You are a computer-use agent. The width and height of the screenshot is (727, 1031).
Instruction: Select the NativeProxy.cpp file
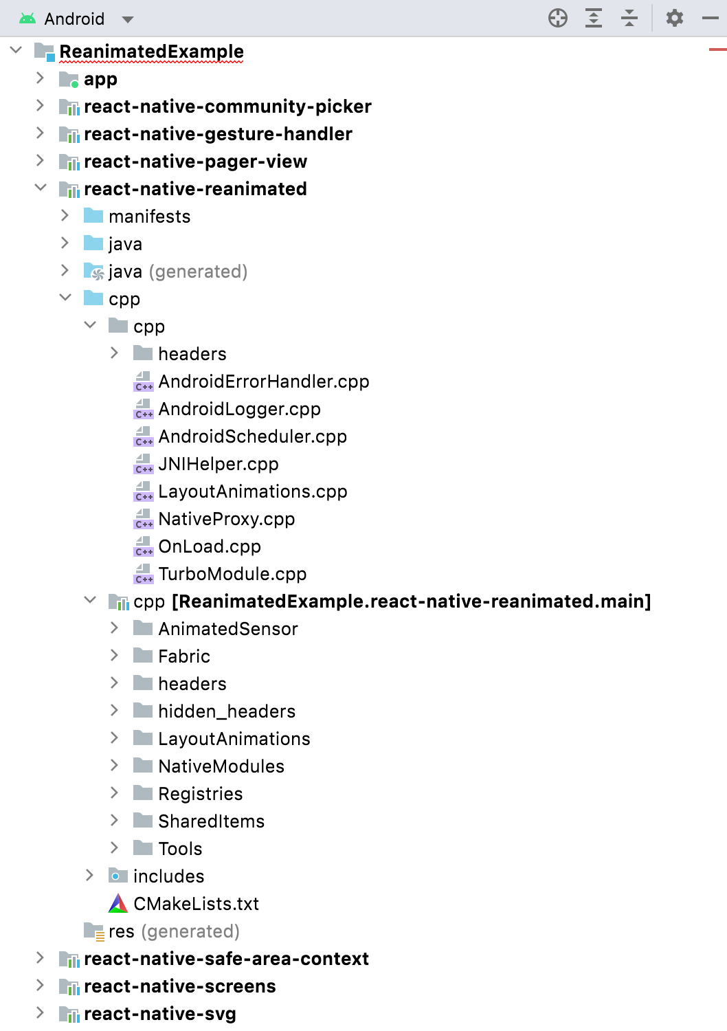[x=226, y=518]
